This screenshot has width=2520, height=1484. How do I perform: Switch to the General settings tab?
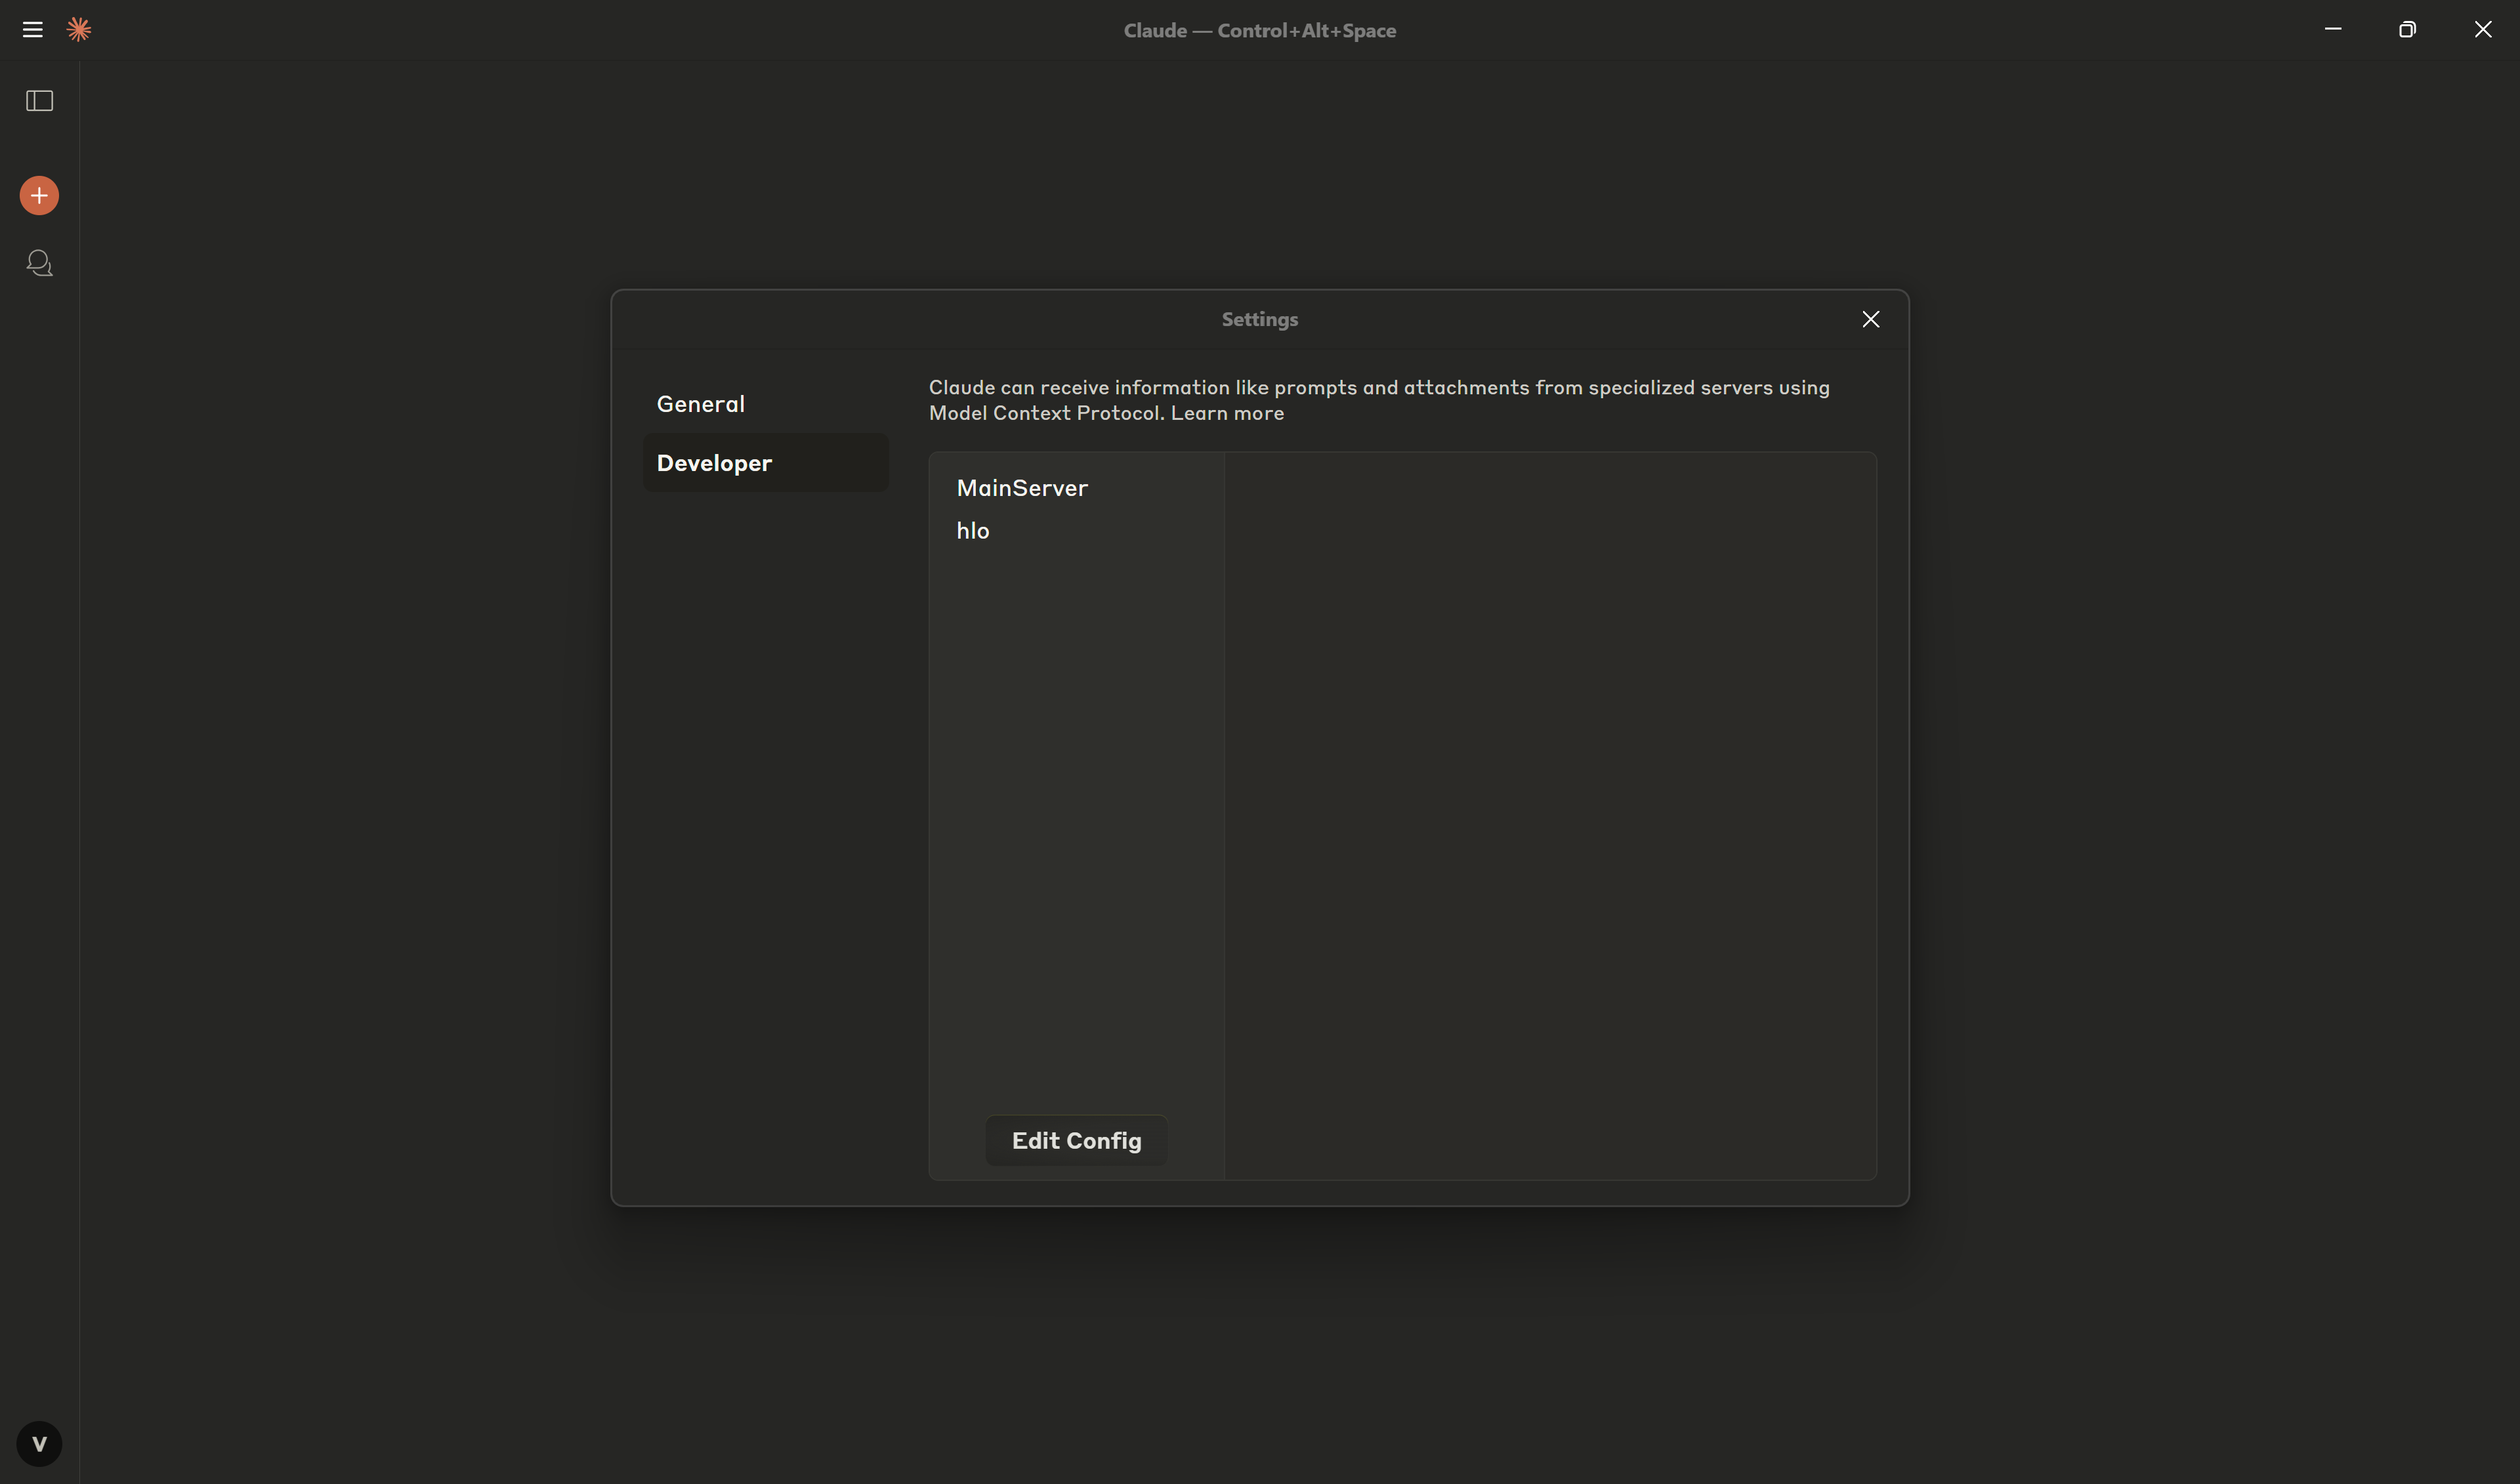(700, 404)
